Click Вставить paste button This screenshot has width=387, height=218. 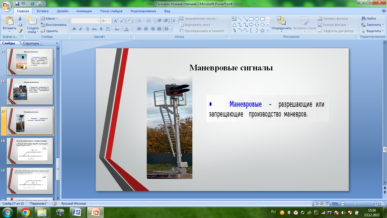[x=9, y=24]
